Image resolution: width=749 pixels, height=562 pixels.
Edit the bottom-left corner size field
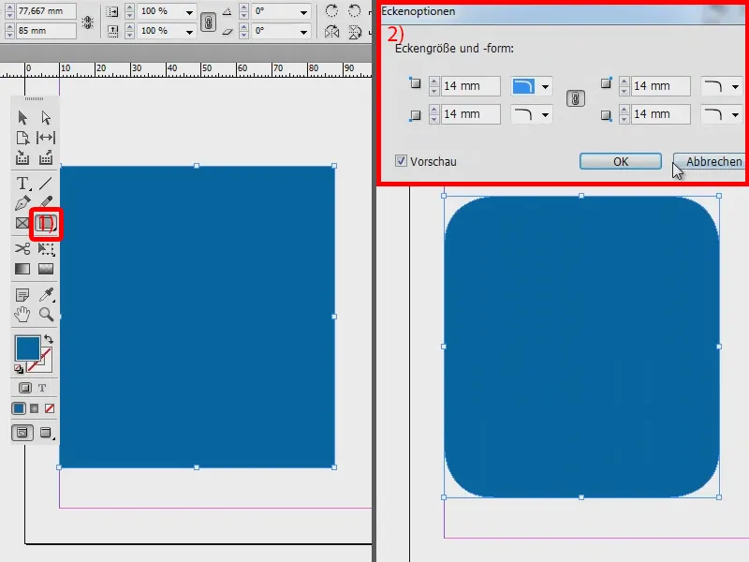tap(471, 114)
